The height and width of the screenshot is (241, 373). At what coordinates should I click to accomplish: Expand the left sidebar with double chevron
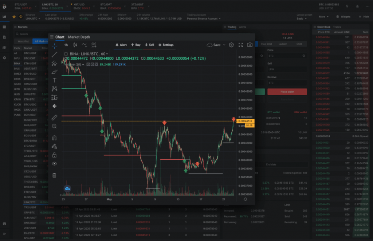[x=4, y=234]
